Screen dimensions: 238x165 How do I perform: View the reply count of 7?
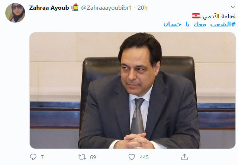click(42, 157)
